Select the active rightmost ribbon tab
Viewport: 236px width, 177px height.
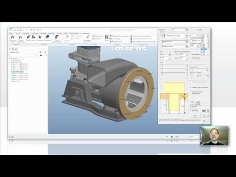point(86,33)
